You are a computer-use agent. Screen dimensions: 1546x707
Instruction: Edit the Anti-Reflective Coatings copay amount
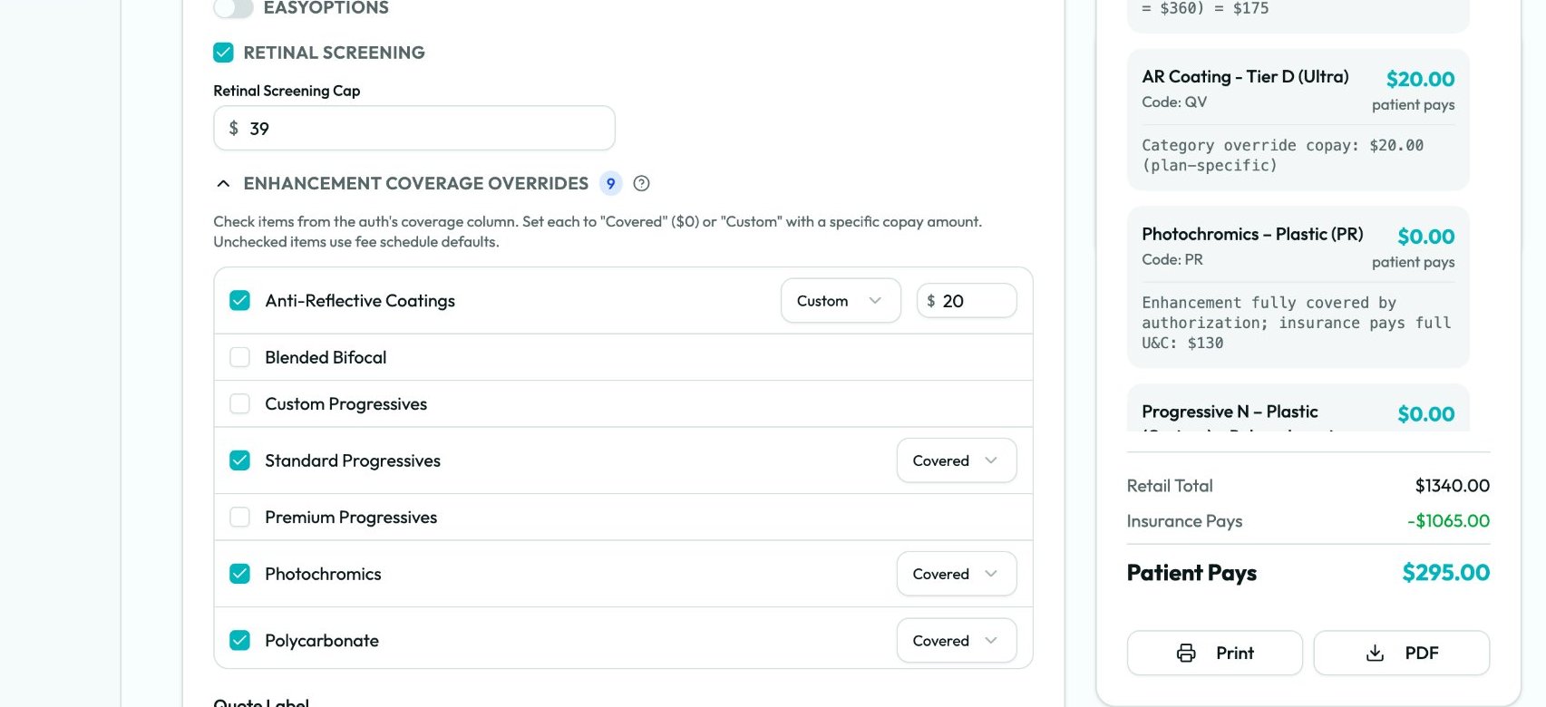click(967, 300)
